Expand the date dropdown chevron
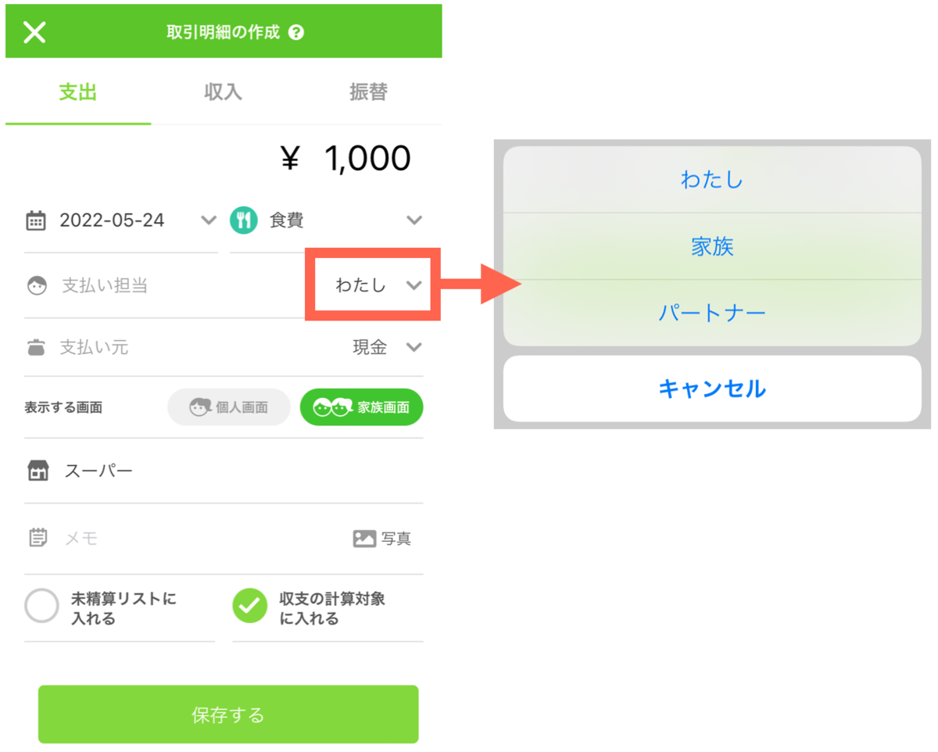Viewport: 938px width, 752px height. click(209, 220)
